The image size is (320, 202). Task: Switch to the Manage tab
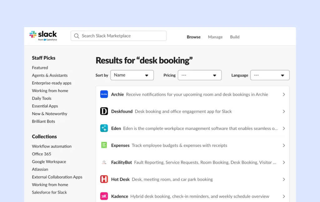[215, 37]
